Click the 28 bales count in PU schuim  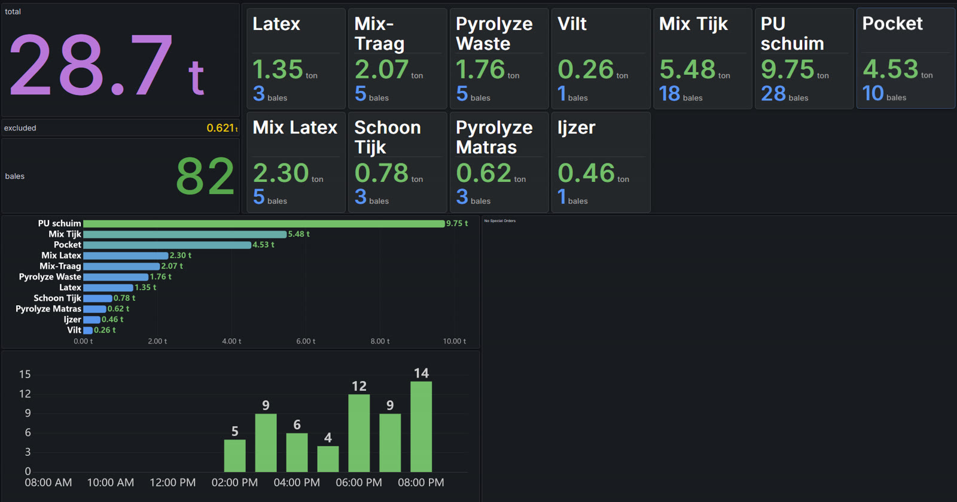[x=784, y=94]
